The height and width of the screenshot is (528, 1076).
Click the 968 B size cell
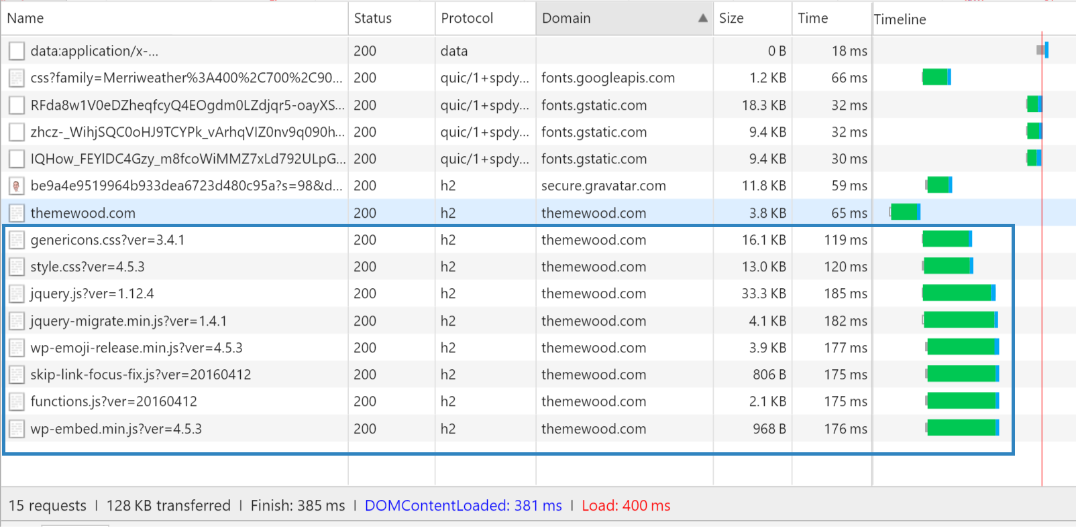[769, 429]
